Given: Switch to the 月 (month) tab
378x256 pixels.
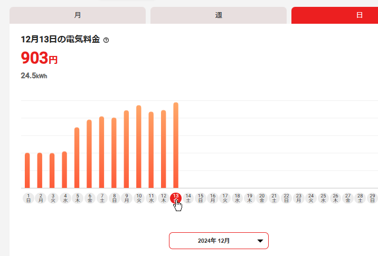Looking at the screenshot, I should 78,15.
